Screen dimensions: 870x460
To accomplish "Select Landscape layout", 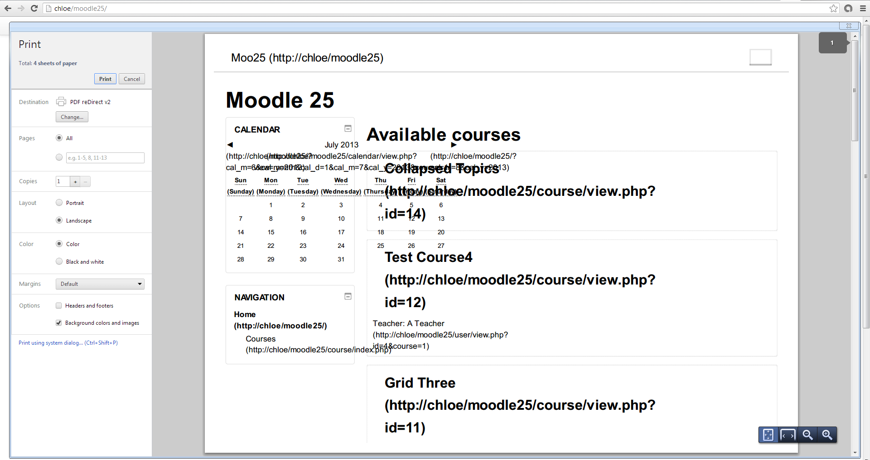I will coord(59,220).
